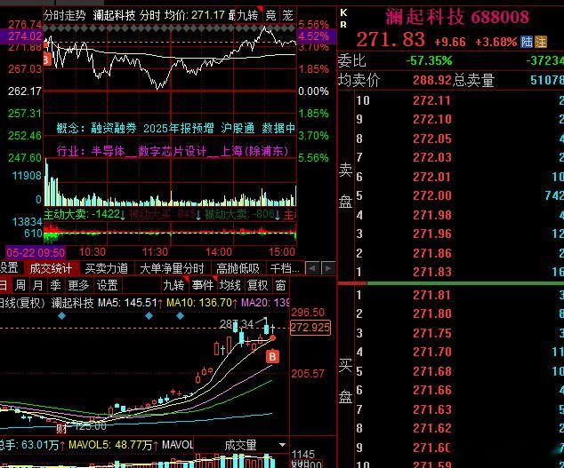Open 设置 tab left of 成交统计
This screenshot has height=468, width=564.
(9, 268)
